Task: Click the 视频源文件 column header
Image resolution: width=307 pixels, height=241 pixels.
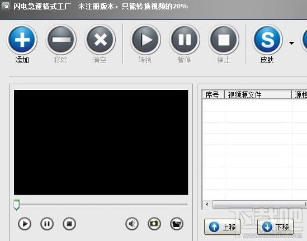Action: (x=258, y=95)
